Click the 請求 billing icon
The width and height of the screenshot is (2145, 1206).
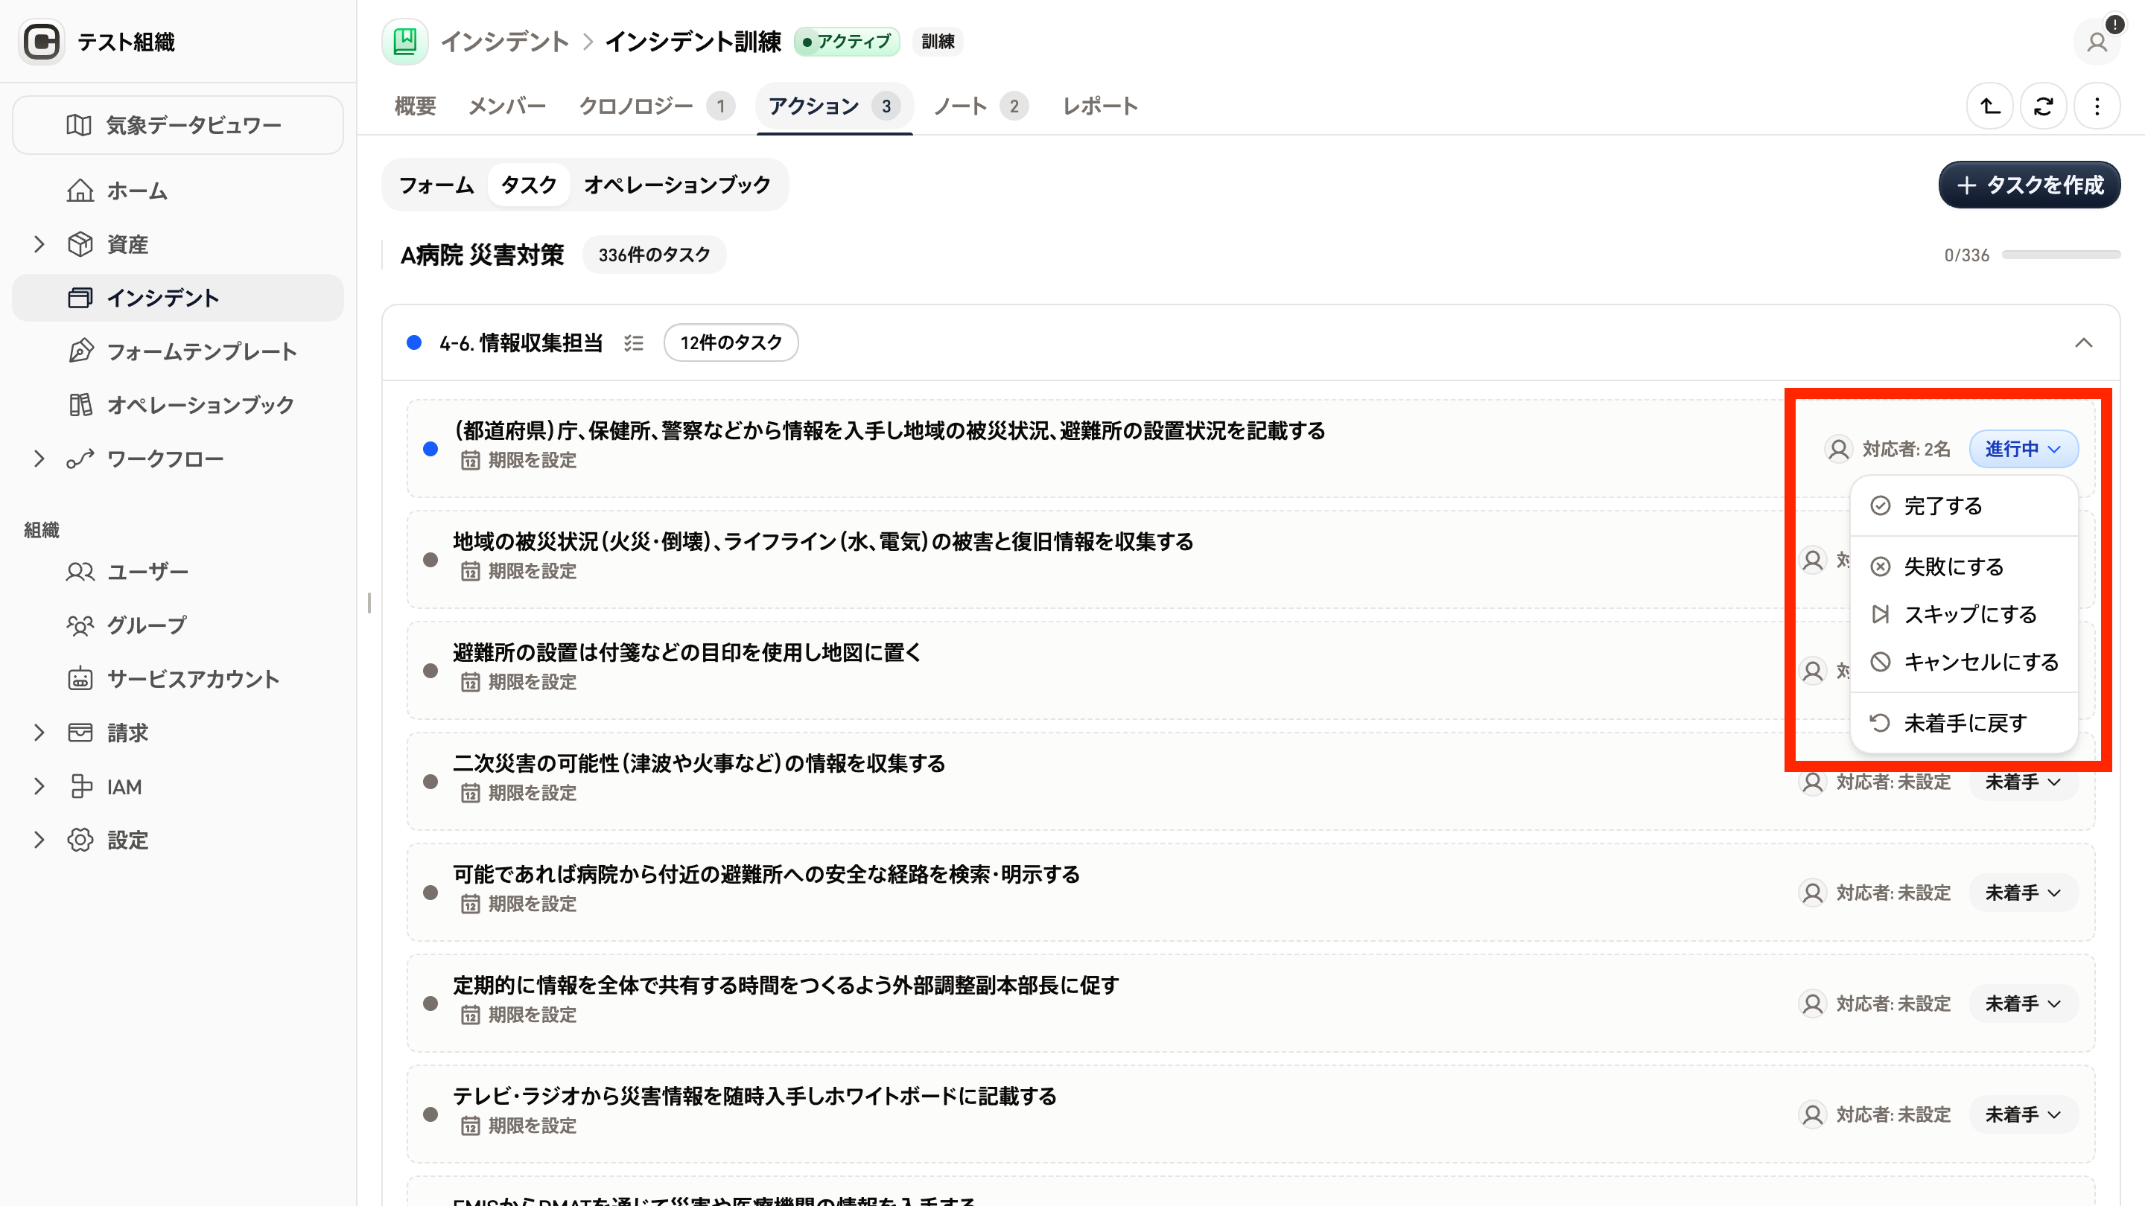[x=80, y=733]
